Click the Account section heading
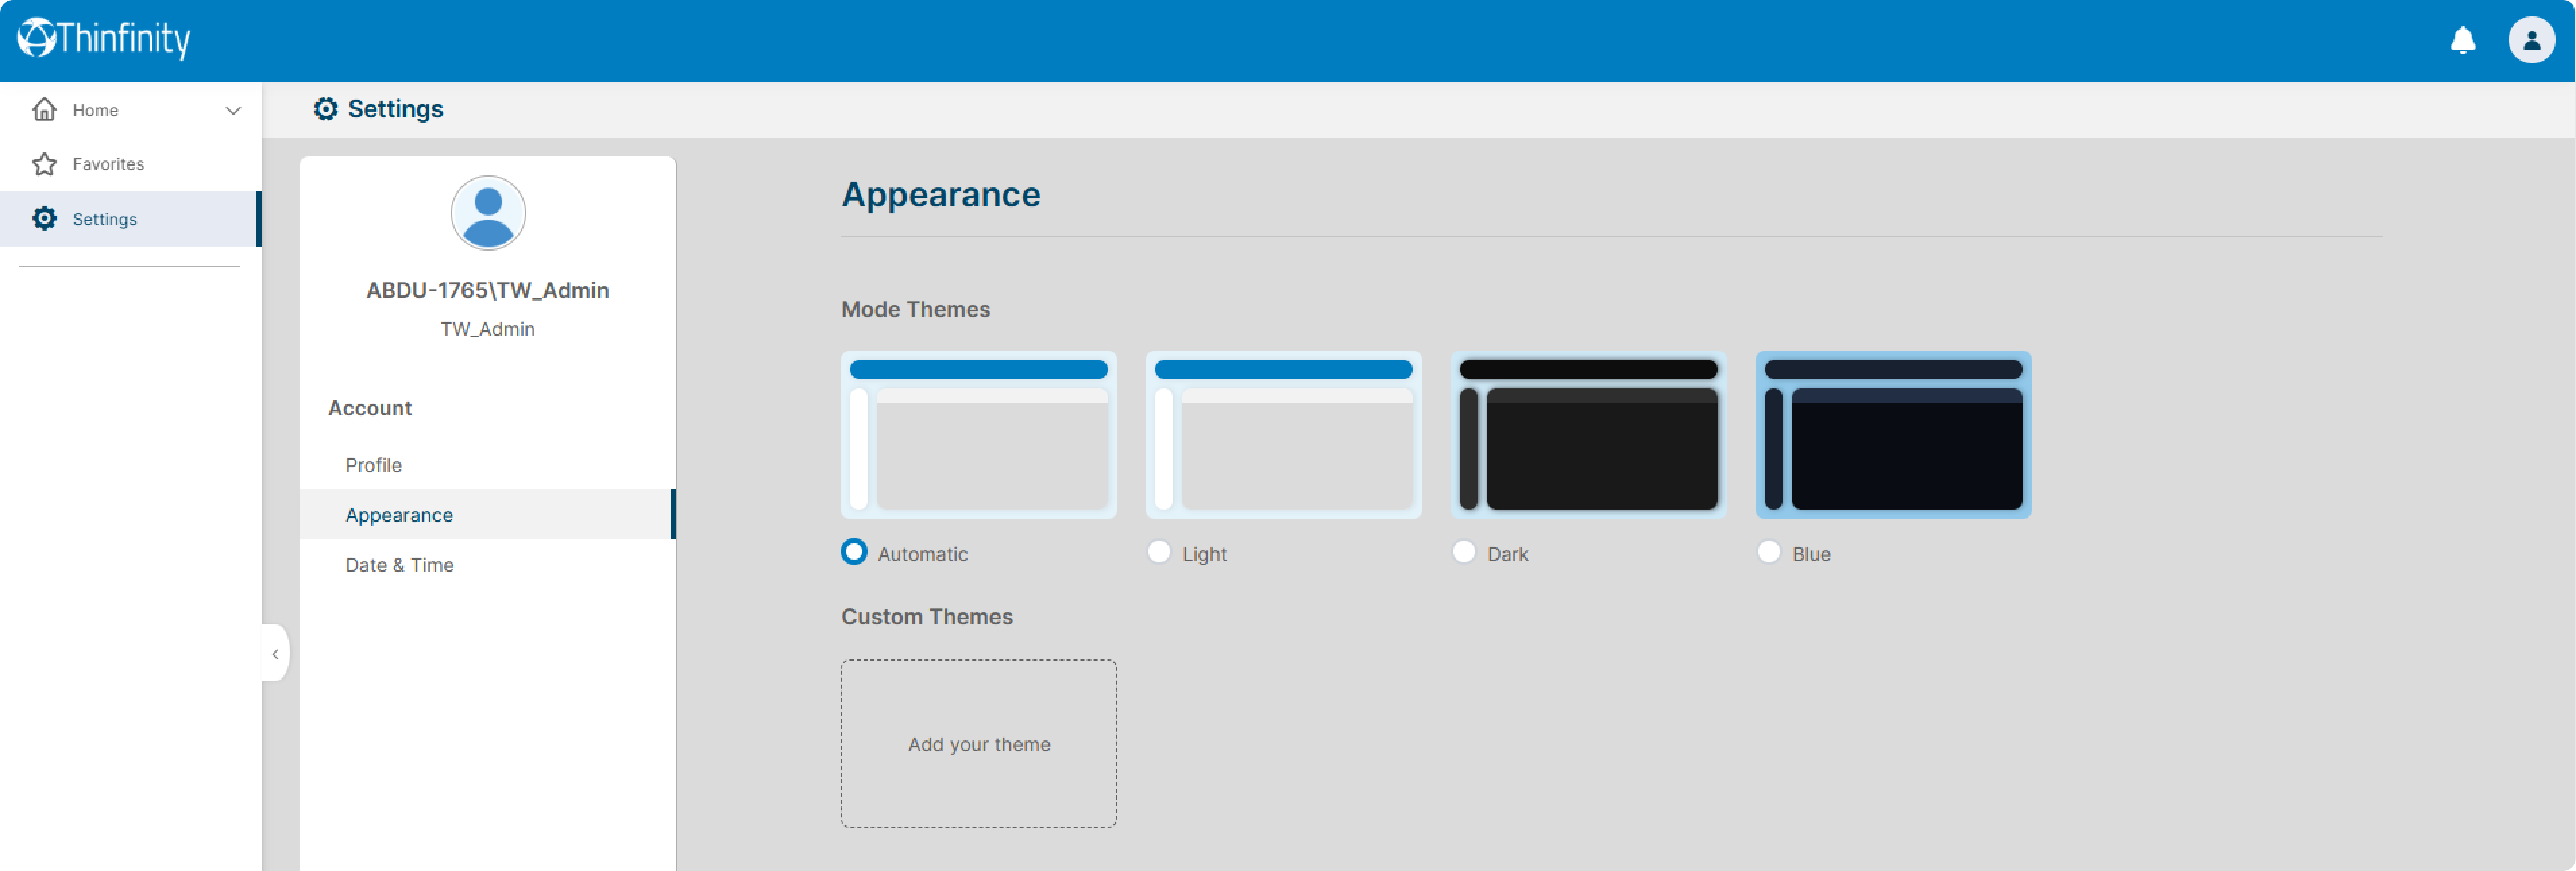2576x871 pixels. 370,408
